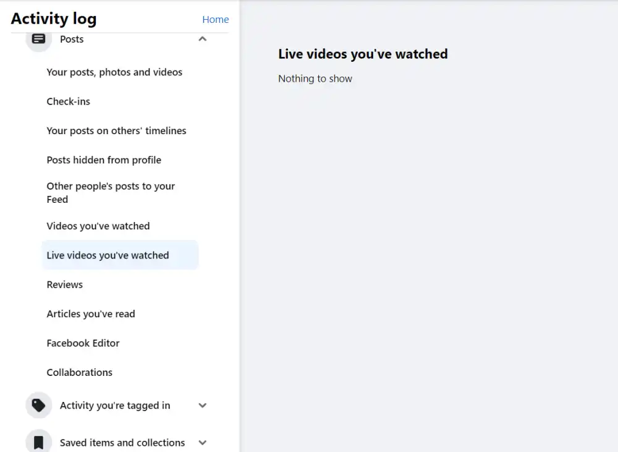View Your posts on others' timelines
Screen dimensions: 618x452
click(116, 130)
